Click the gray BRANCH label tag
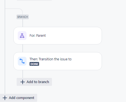The width and height of the screenshot is (126, 102). (x=23, y=17)
